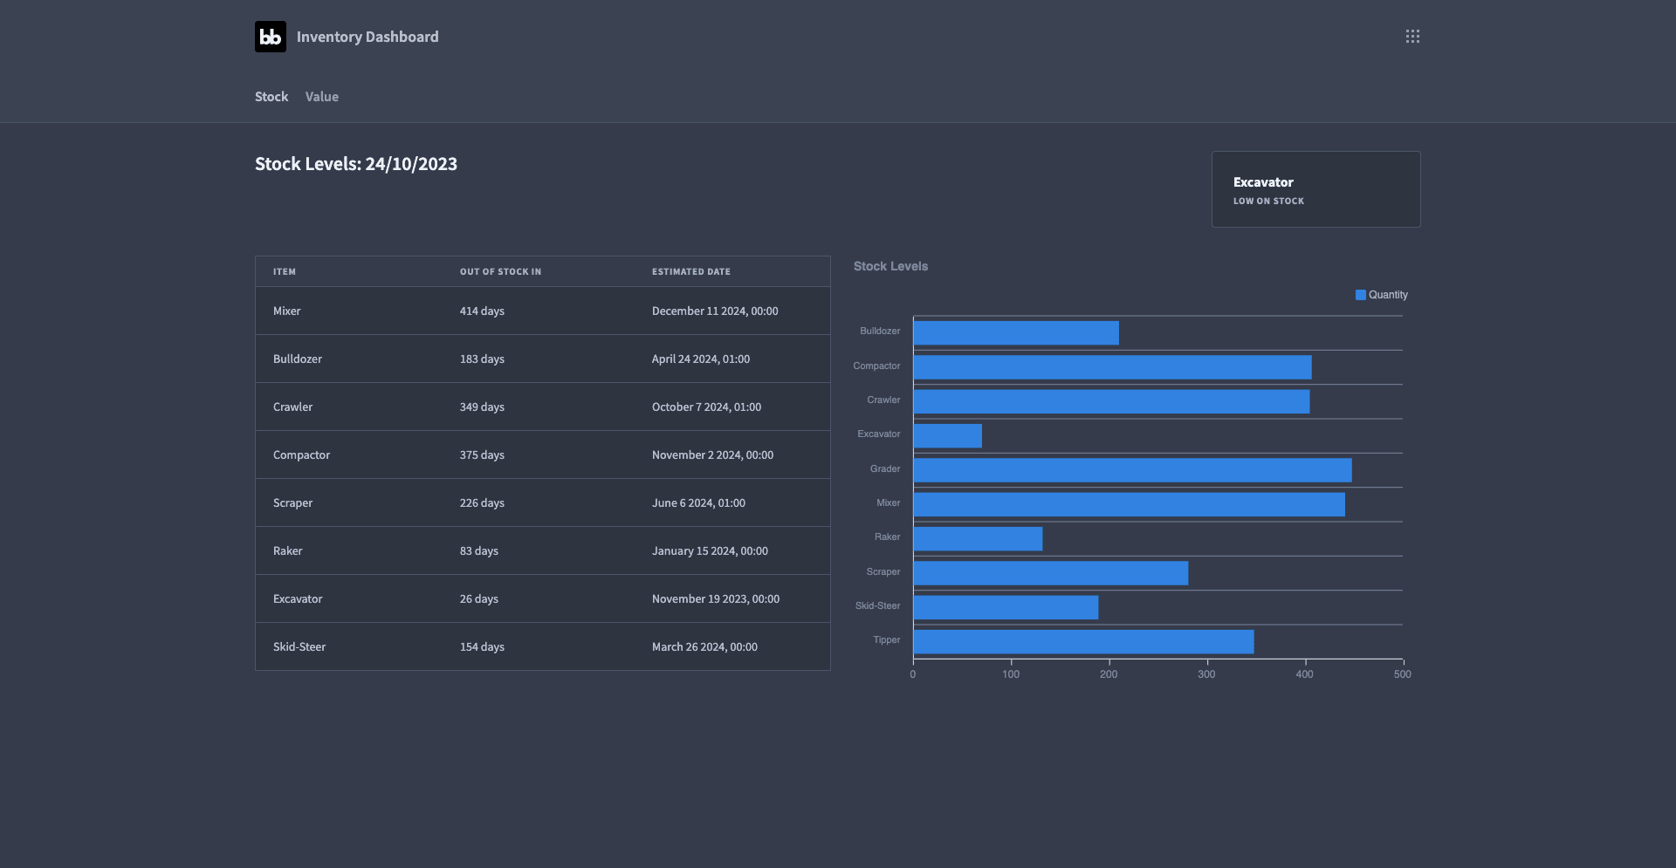Sort by the ITEM column header
The width and height of the screenshot is (1676, 868).
[x=285, y=272]
